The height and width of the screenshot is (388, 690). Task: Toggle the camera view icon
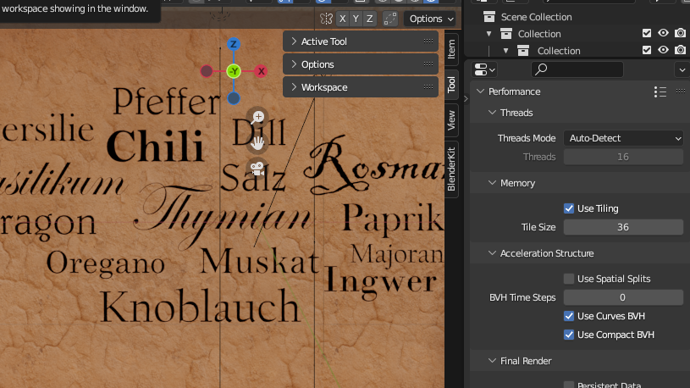pyautogui.click(x=257, y=169)
